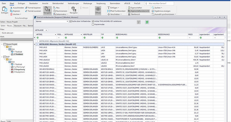Uncheck Artikel 'PHO.AKG4BU-EX' selektieren checkbox
Image resolution: width=231 pixels, height=122 pixels.
coord(93,21)
